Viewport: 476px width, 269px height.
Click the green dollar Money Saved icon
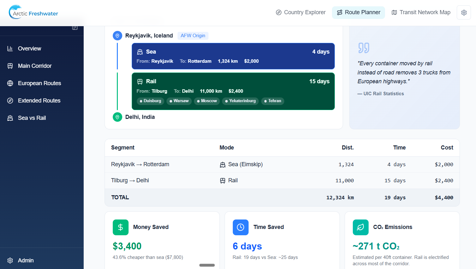120,227
